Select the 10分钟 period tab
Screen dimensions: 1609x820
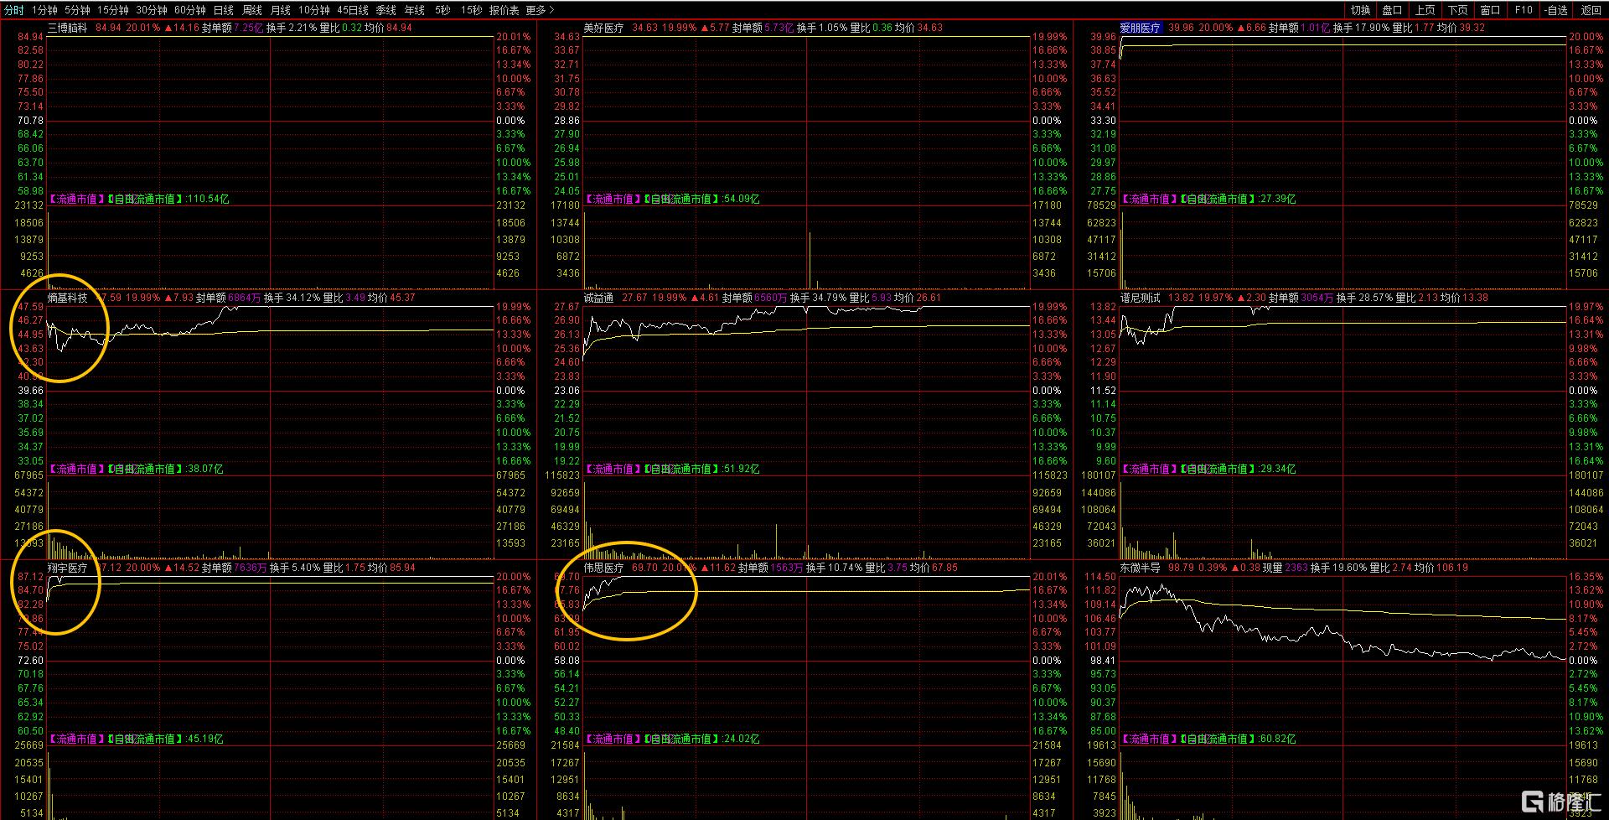[314, 10]
